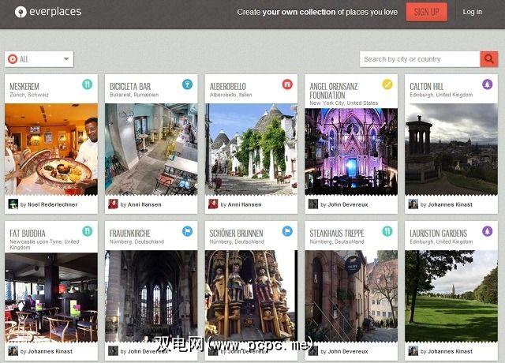
Task: Click the fork icon on Steakhaus Treppe card
Action: tap(387, 231)
